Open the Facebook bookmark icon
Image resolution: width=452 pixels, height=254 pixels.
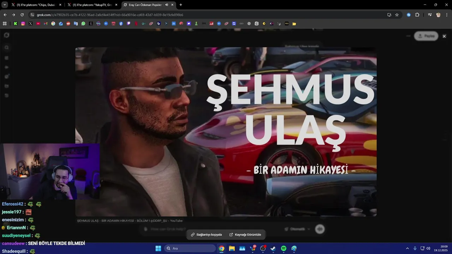[x=121, y=24]
